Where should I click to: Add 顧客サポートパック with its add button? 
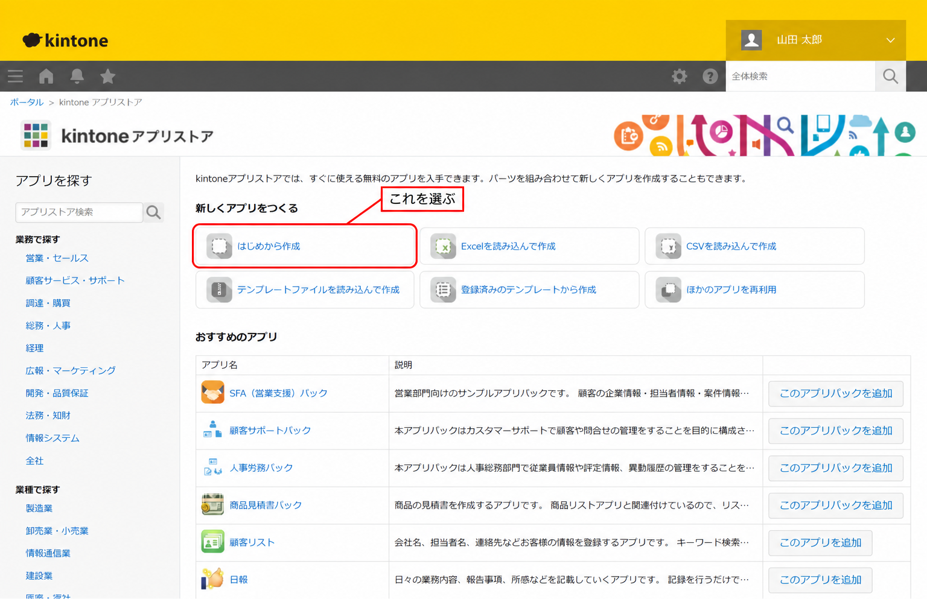[x=836, y=431]
